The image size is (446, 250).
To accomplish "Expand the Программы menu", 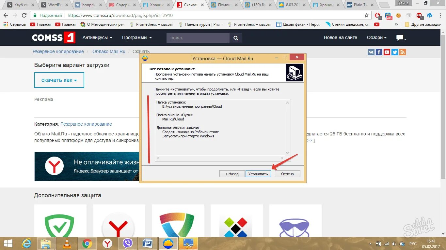I will (137, 38).
